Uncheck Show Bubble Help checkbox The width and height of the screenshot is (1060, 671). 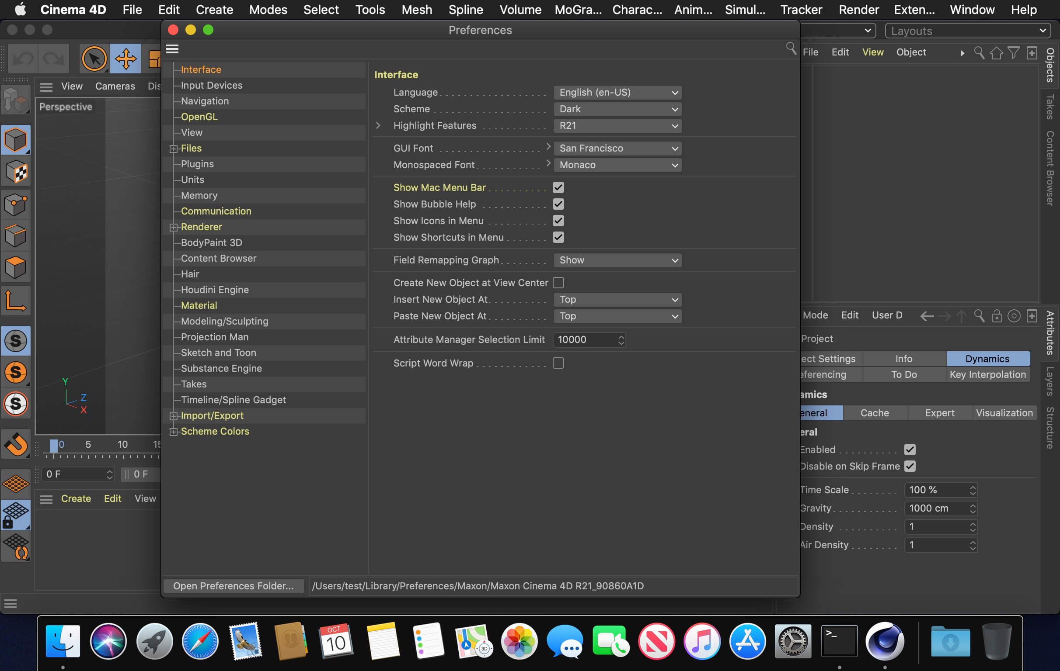pyautogui.click(x=558, y=204)
